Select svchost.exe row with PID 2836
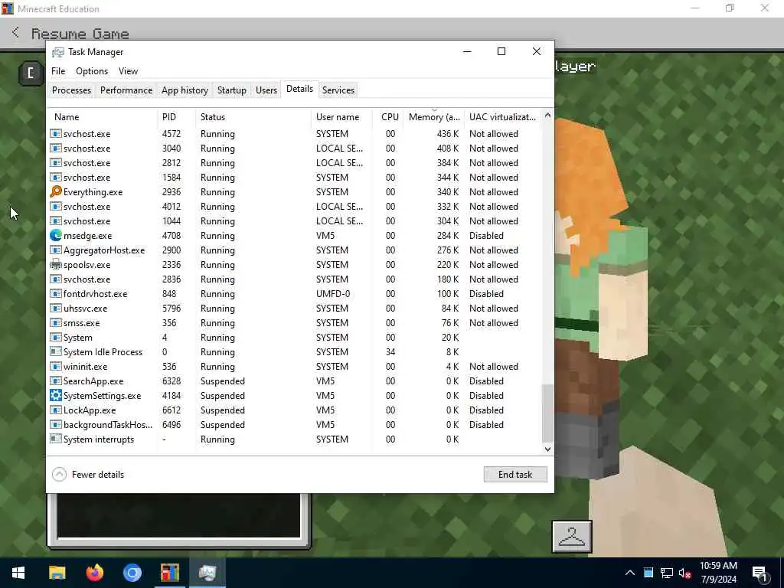 [294, 279]
